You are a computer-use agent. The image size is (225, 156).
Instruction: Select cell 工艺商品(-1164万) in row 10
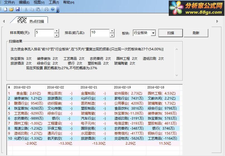[x=163, y=138]
